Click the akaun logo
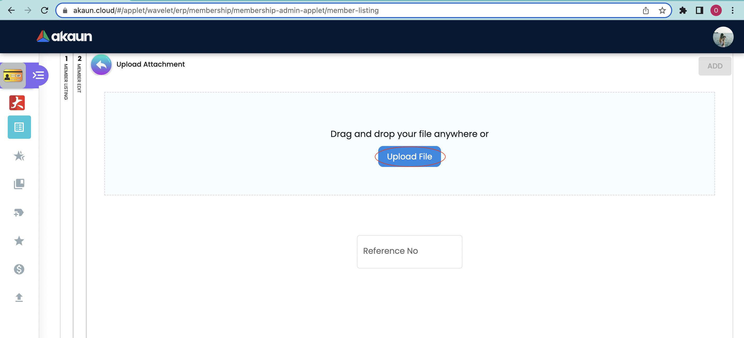 tap(64, 36)
